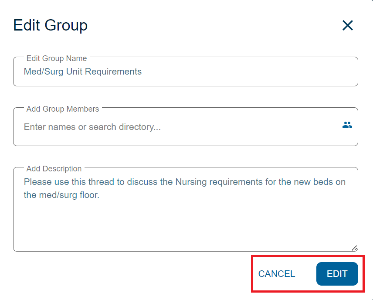
Task: Click inside the Add Description text area
Action: [186, 209]
